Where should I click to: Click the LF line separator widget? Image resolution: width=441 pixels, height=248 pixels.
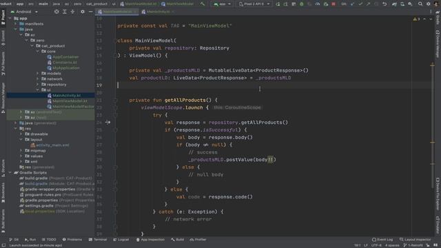coord(366,245)
